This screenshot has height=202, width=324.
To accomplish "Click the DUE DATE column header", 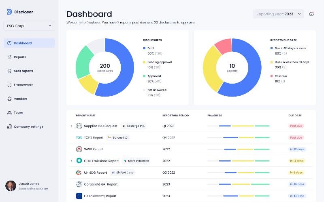I will tap(295, 116).
